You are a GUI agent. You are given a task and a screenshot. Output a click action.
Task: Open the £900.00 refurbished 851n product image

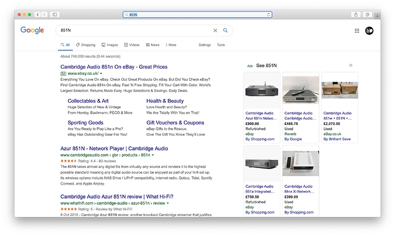tap(262, 90)
